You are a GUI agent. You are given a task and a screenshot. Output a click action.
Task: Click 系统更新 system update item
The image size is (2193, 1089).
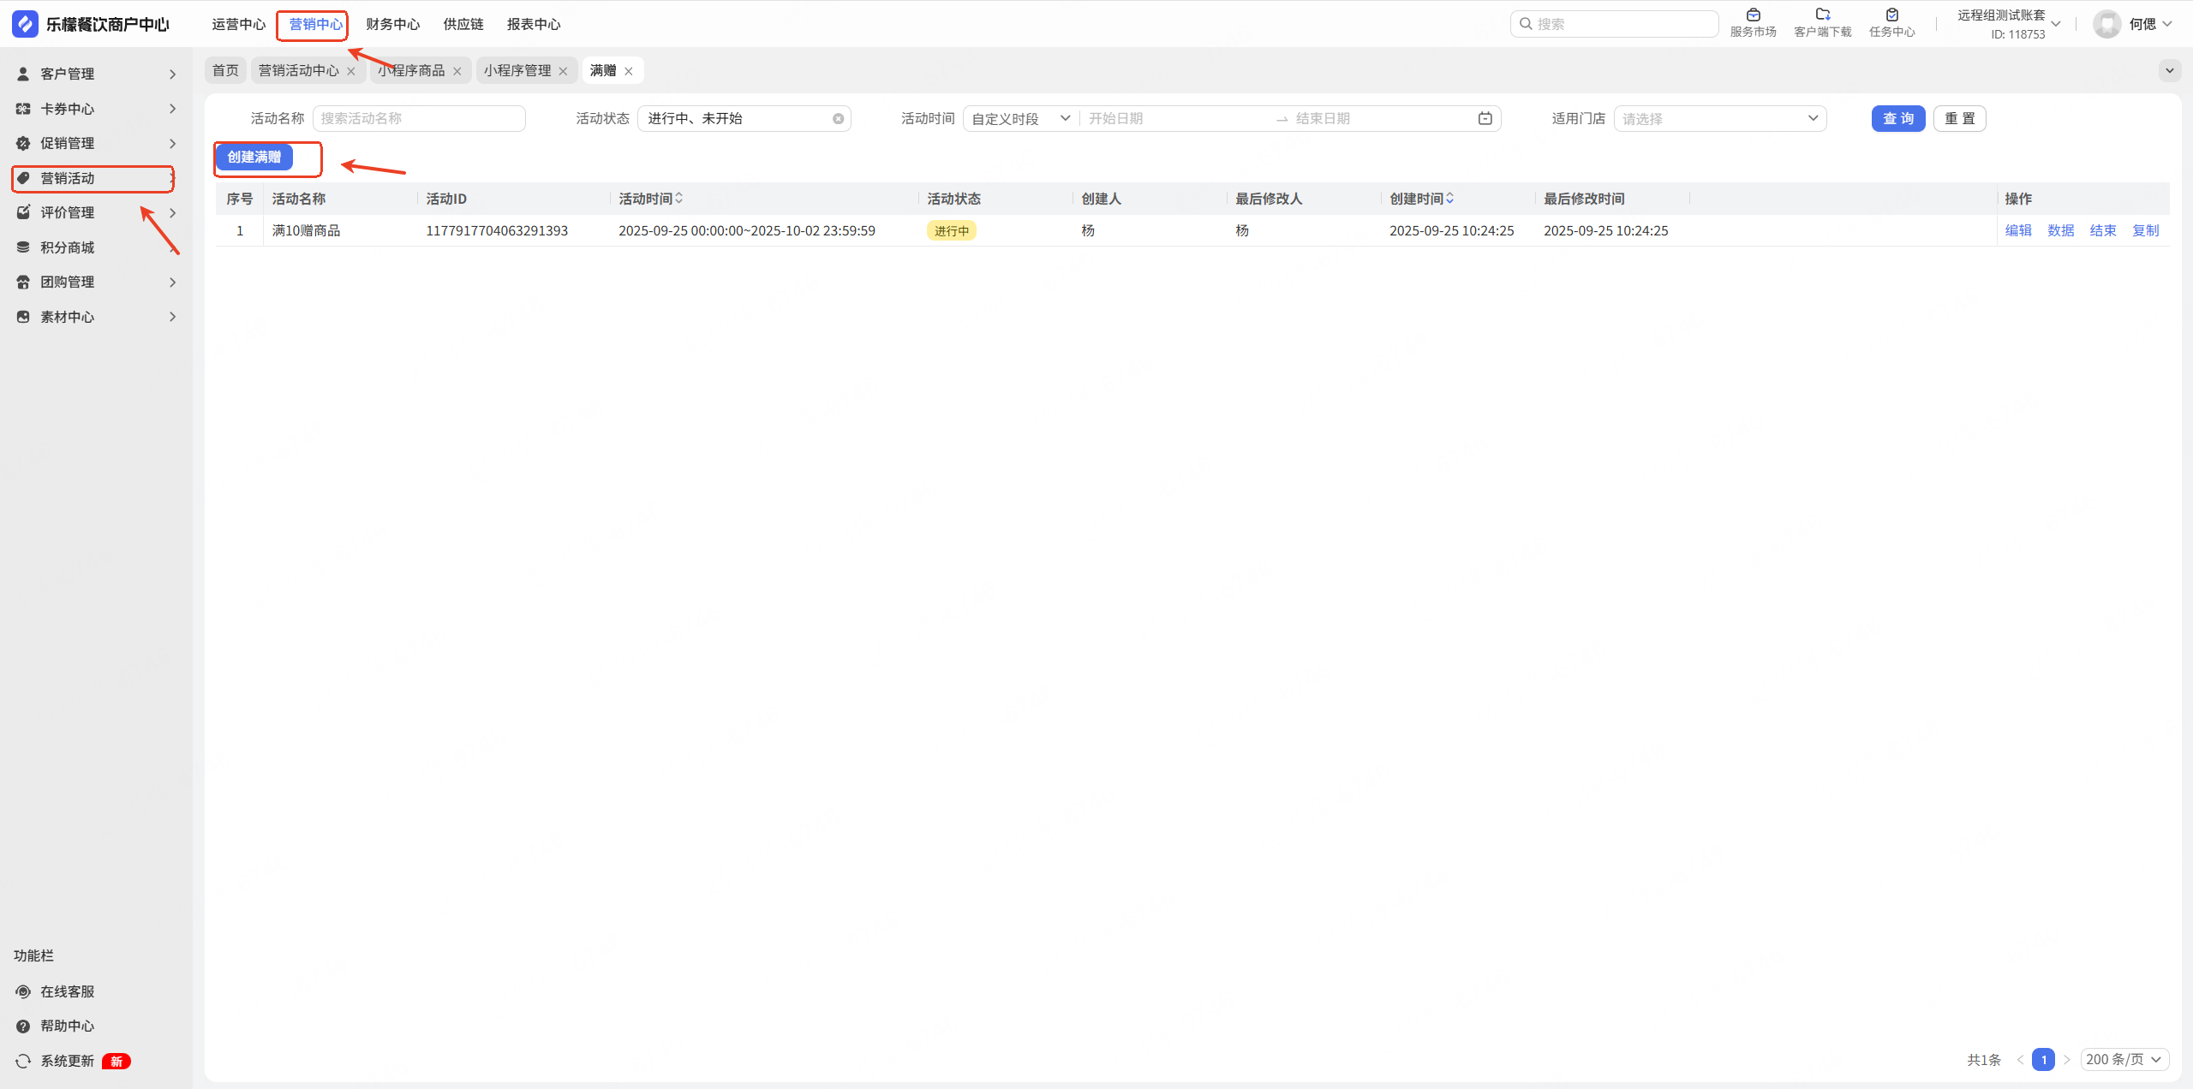point(67,1061)
